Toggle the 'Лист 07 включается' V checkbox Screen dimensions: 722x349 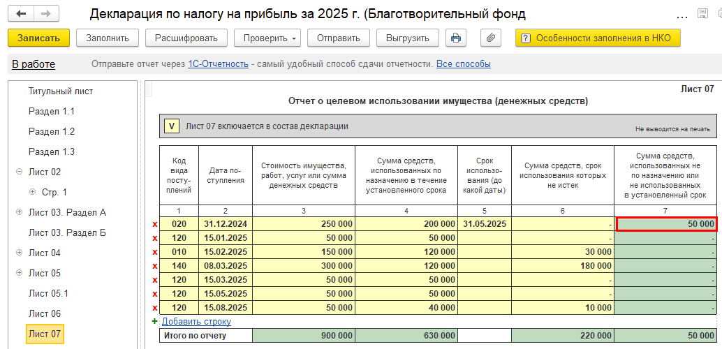click(171, 126)
